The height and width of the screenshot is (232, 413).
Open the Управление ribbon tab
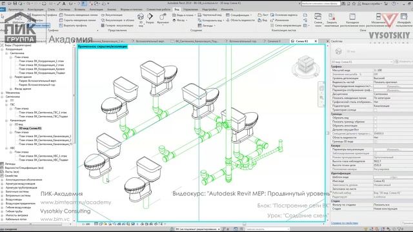point(190,10)
